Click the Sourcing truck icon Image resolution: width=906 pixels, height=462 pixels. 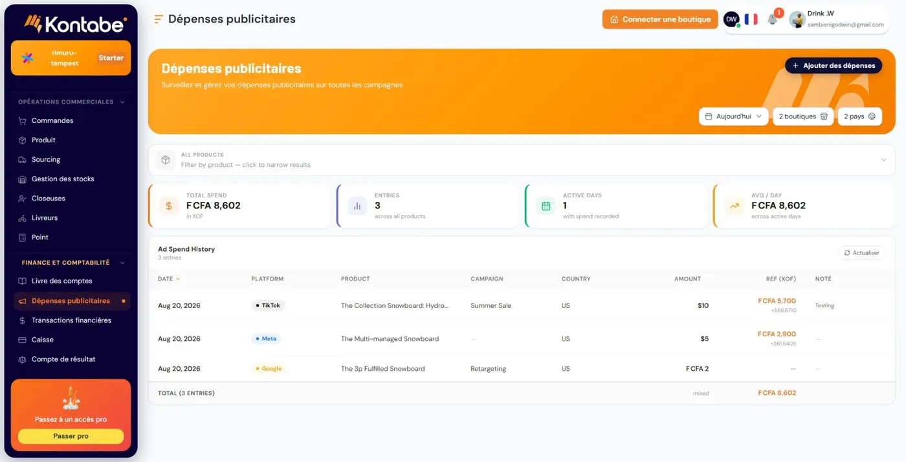coord(23,160)
